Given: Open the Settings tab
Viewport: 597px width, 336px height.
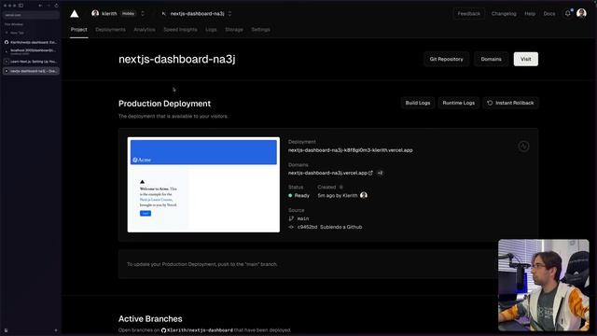Looking at the screenshot, I should 260,29.
